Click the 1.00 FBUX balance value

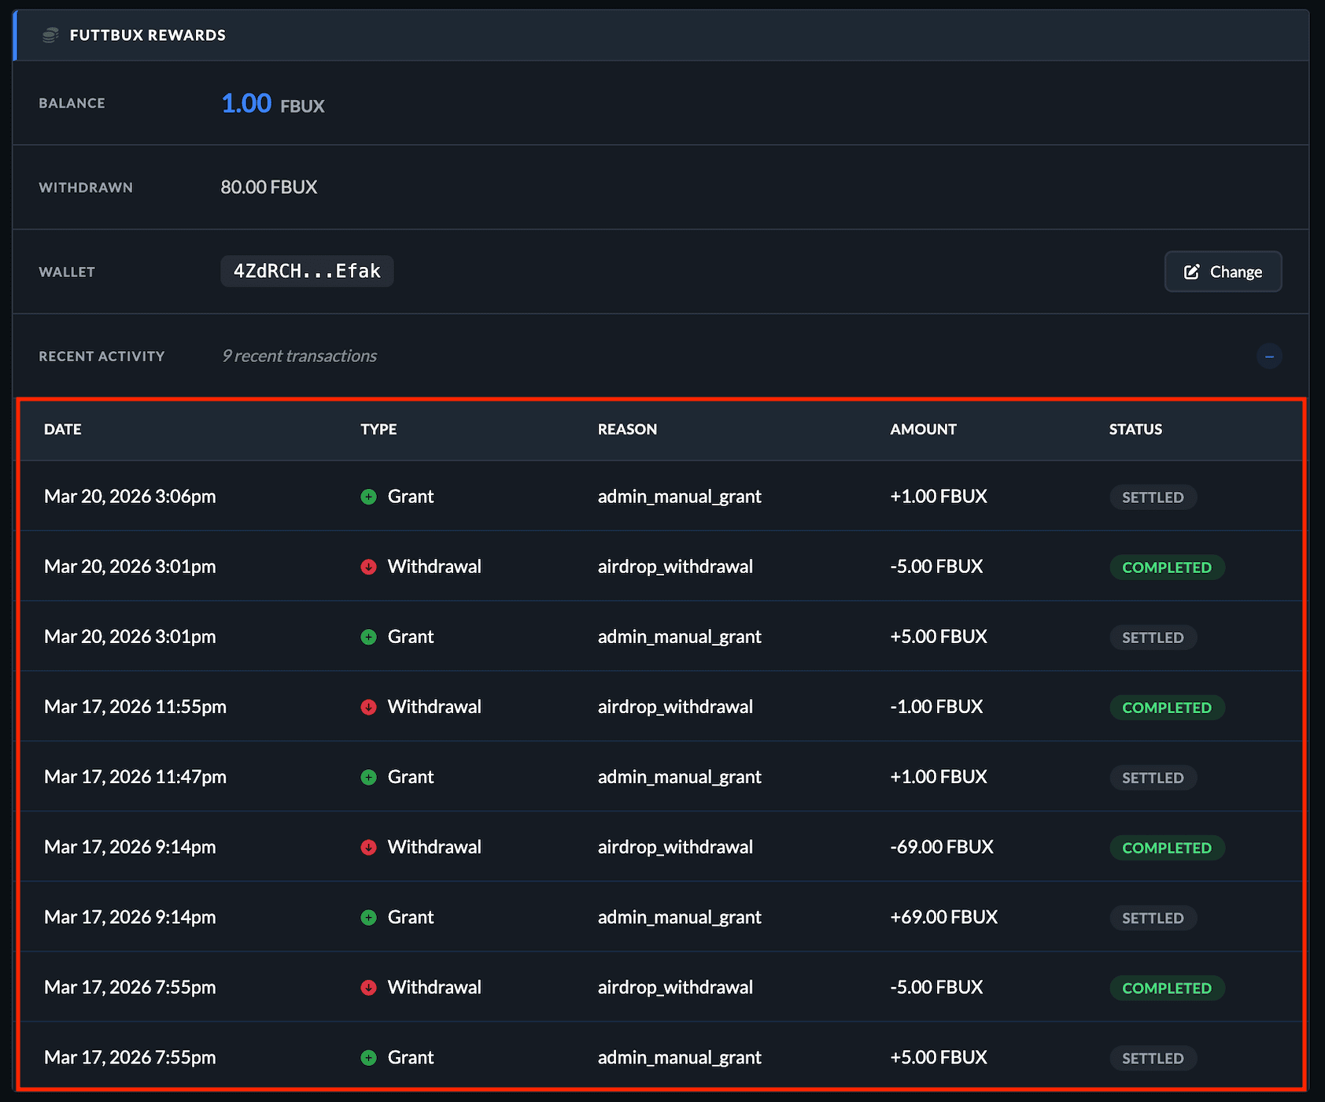(272, 103)
